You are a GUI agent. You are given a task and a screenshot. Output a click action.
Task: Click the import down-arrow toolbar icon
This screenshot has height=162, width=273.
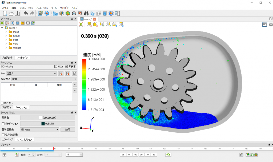[17, 13]
